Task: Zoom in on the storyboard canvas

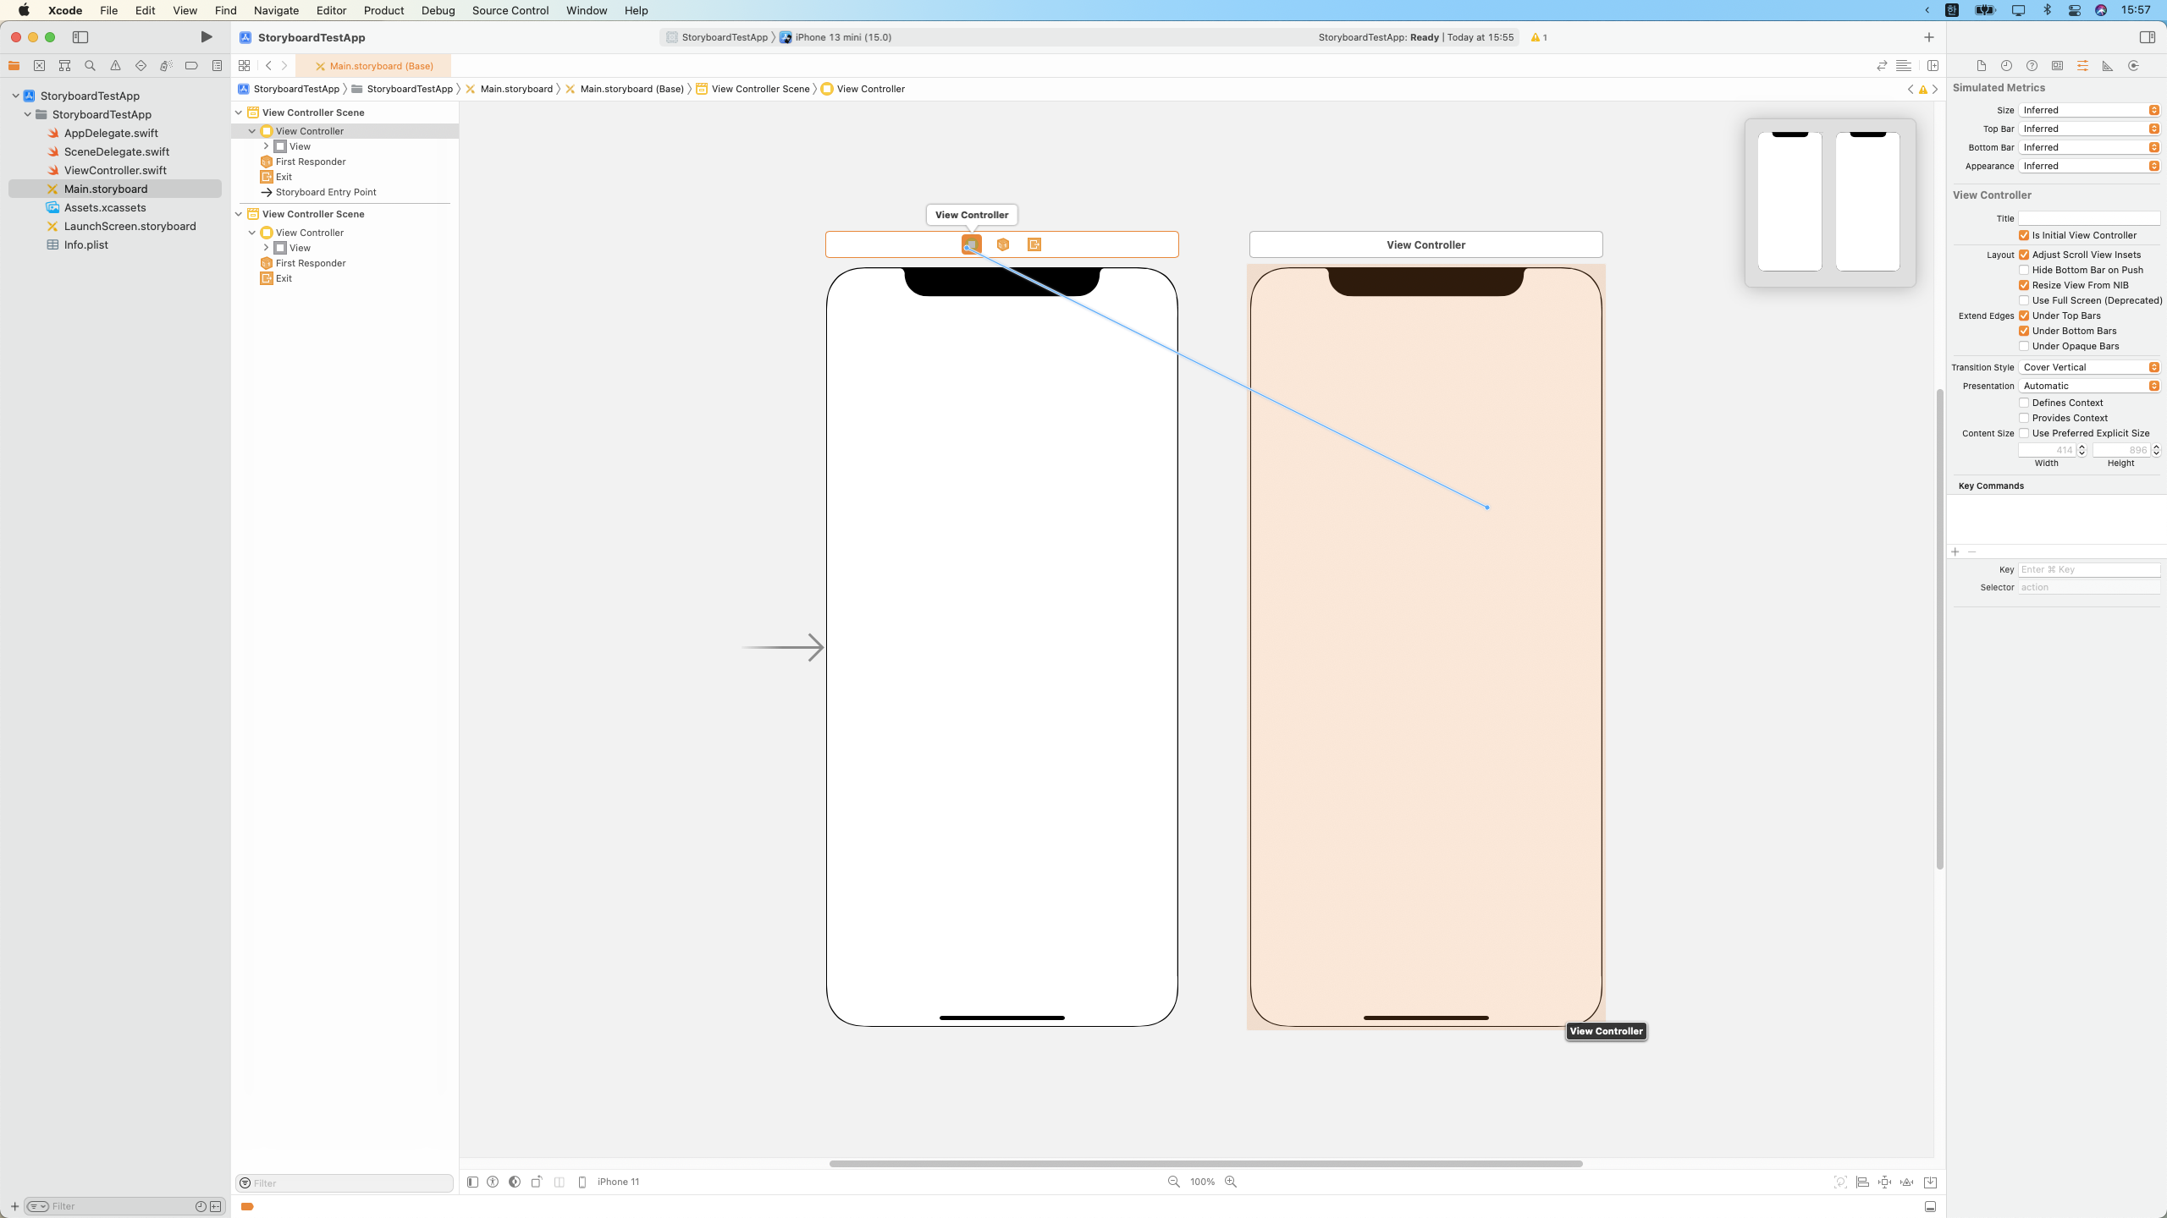Action: tap(1231, 1182)
